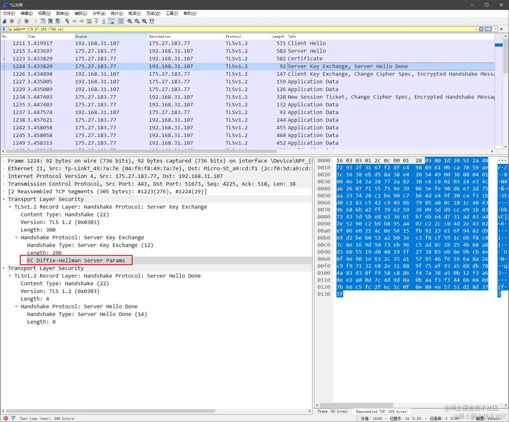The height and width of the screenshot is (422, 509).
Task: Go back to previous packet
Action: pos(74,21)
